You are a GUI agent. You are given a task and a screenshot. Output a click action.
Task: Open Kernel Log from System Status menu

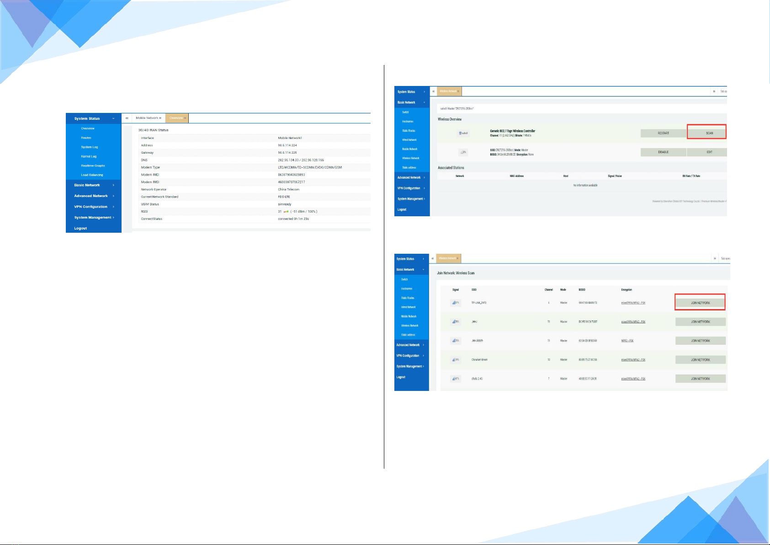(89, 156)
